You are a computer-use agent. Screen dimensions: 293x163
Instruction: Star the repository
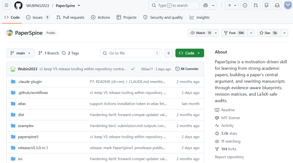coord(269,33)
